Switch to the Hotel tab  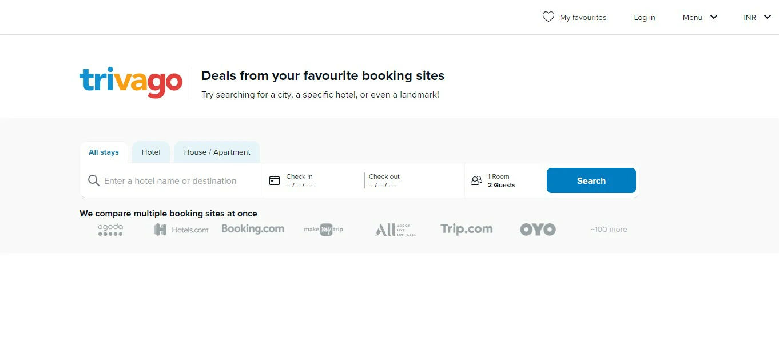coord(151,152)
